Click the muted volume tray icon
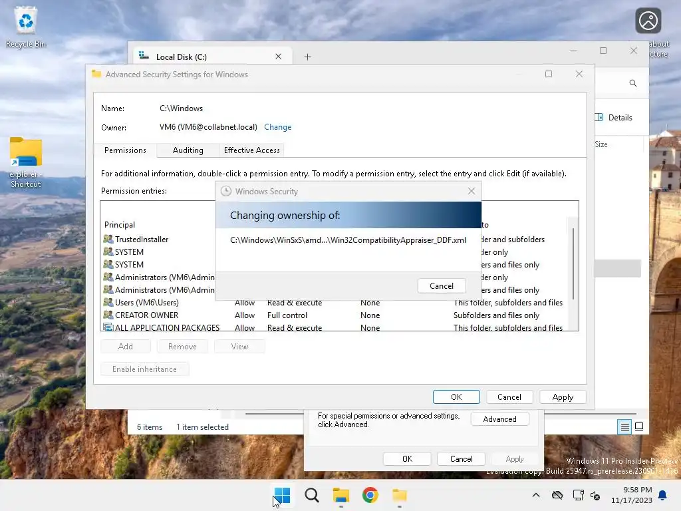The width and height of the screenshot is (681, 511). tap(595, 495)
